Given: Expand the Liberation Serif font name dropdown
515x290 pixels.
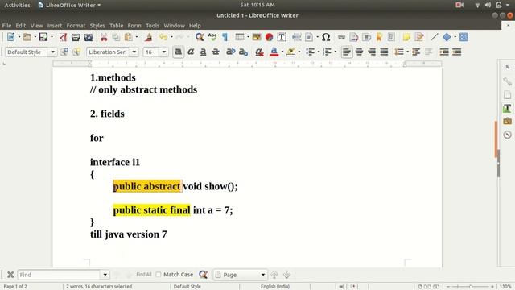Looking at the screenshot, I should [134, 52].
